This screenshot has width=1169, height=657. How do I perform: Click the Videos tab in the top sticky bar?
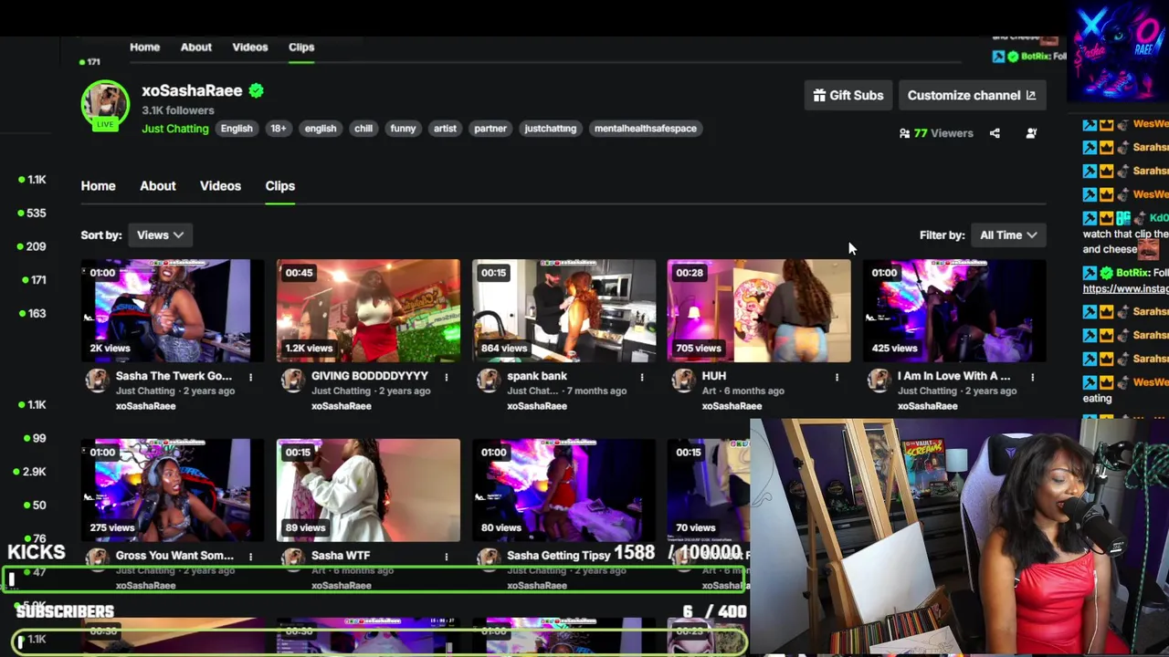tap(249, 47)
